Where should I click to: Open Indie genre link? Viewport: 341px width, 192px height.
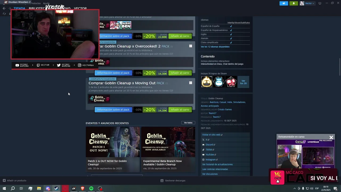tap(230, 102)
